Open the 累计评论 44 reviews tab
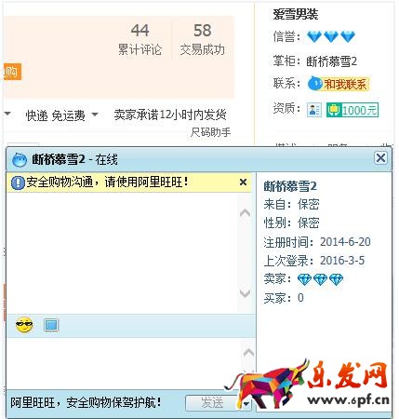 click(140, 39)
